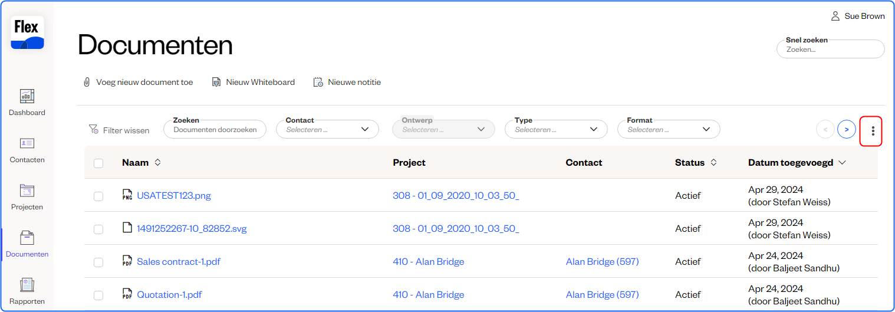
Task: Click the Nieuw Whiteboard icon
Action: (x=216, y=82)
